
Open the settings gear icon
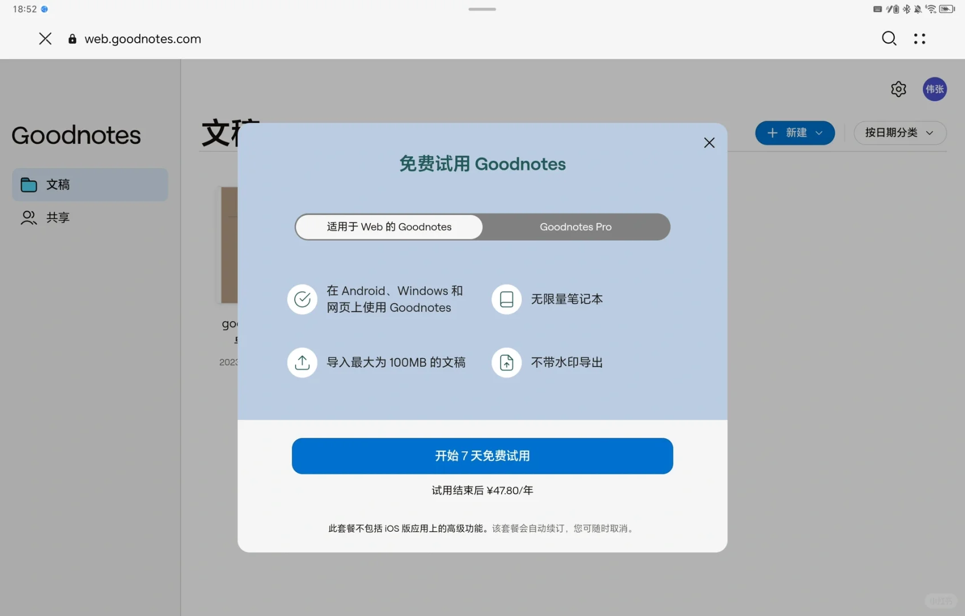[898, 89]
